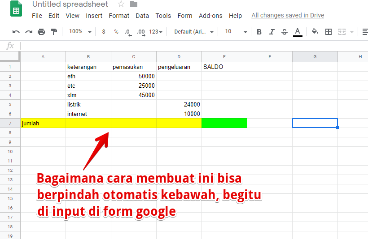The height and width of the screenshot is (239, 368).
Task: Open the Help menu
Action: point(236,16)
